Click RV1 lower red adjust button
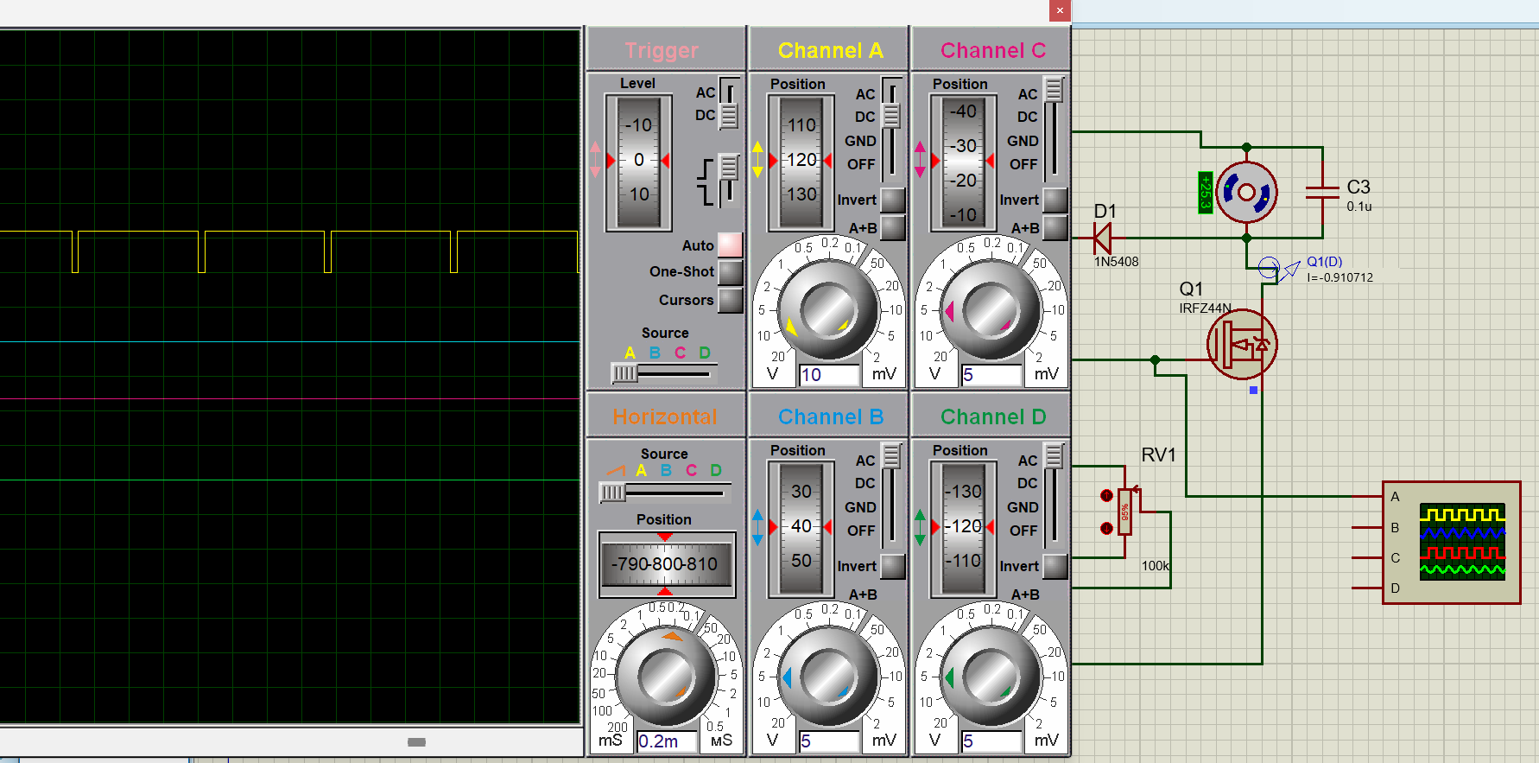 (x=1106, y=528)
